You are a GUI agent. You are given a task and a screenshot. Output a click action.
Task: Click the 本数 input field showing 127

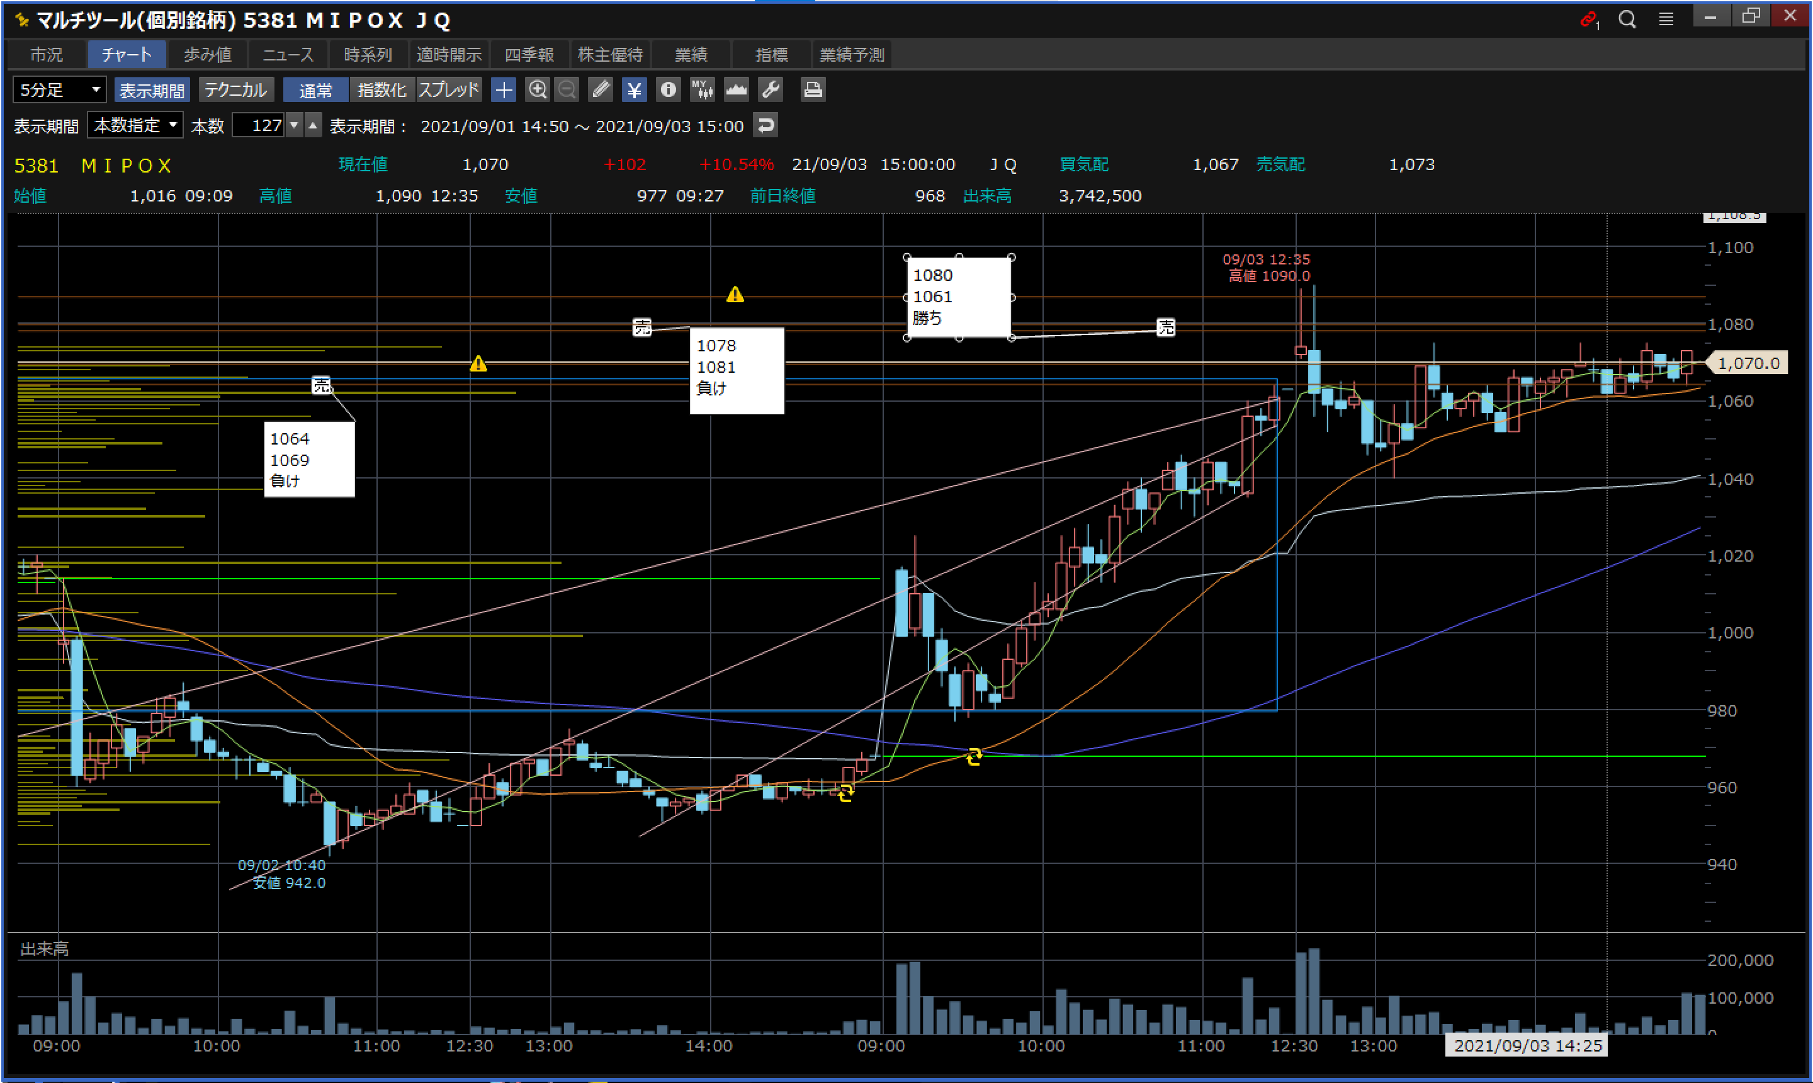258,125
